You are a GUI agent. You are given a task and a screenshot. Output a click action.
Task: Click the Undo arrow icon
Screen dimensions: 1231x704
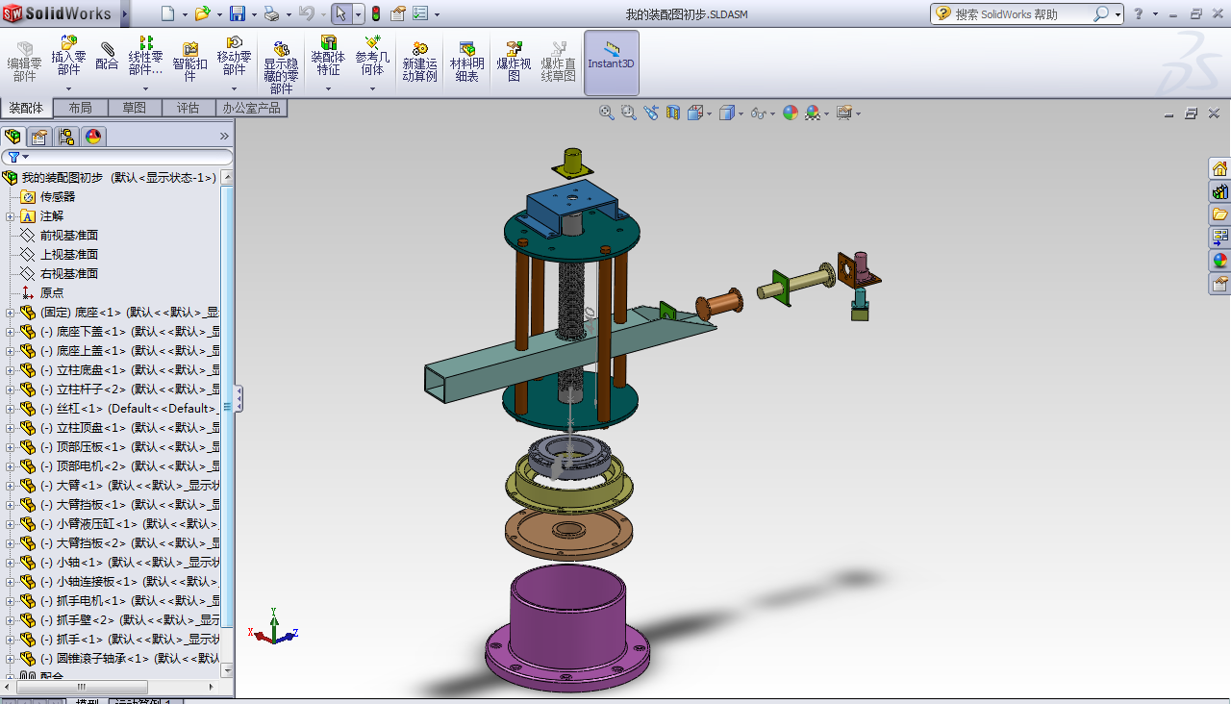coord(306,13)
